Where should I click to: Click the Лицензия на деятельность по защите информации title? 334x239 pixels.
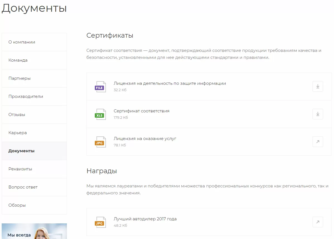(x=170, y=83)
